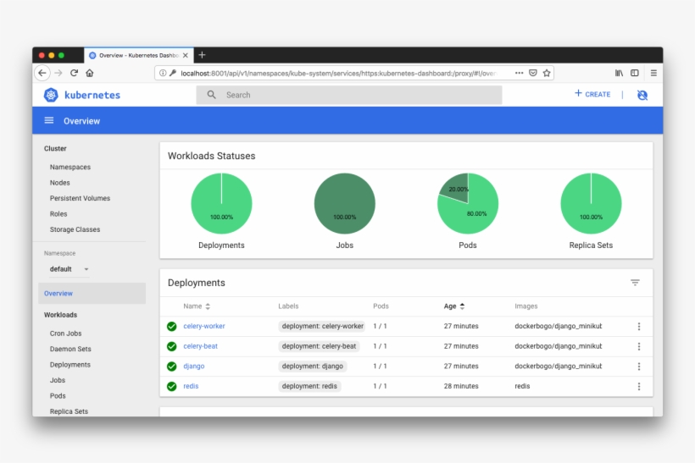Click the Cluster sidebar heading
Viewport: 695px width, 463px height.
[x=55, y=148]
